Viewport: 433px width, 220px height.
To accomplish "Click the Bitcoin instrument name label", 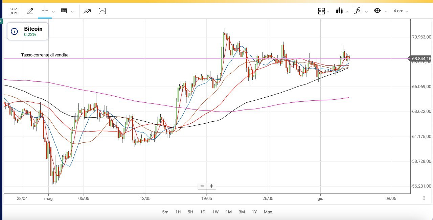I will point(33,29).
